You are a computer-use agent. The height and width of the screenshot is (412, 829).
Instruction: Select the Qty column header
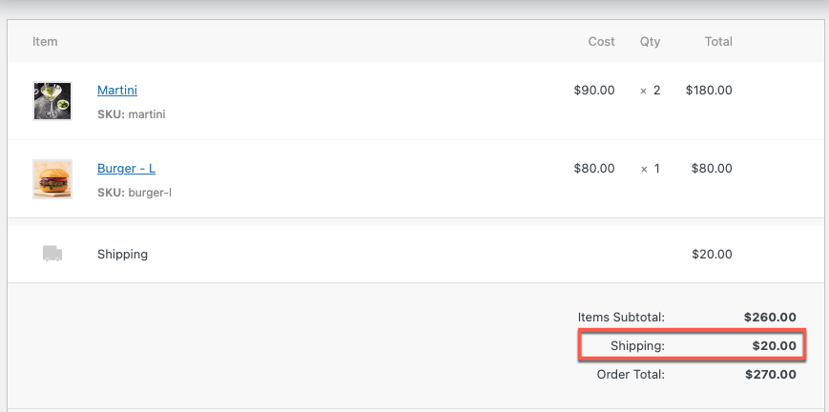(650, 42)
